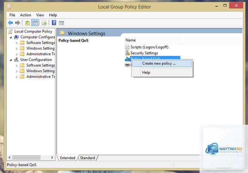This screenshot has width=248, height=173.
Task: Select Software Settings under Computer Configuration
Action: tap(40, 43)
